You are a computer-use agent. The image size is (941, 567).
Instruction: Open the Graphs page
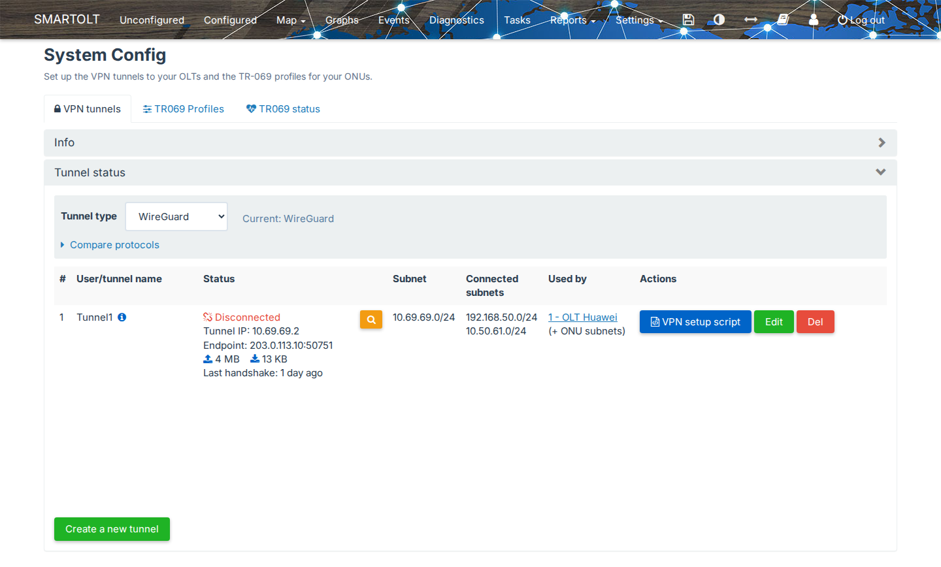pyautogui.click(x=342, y=20)
